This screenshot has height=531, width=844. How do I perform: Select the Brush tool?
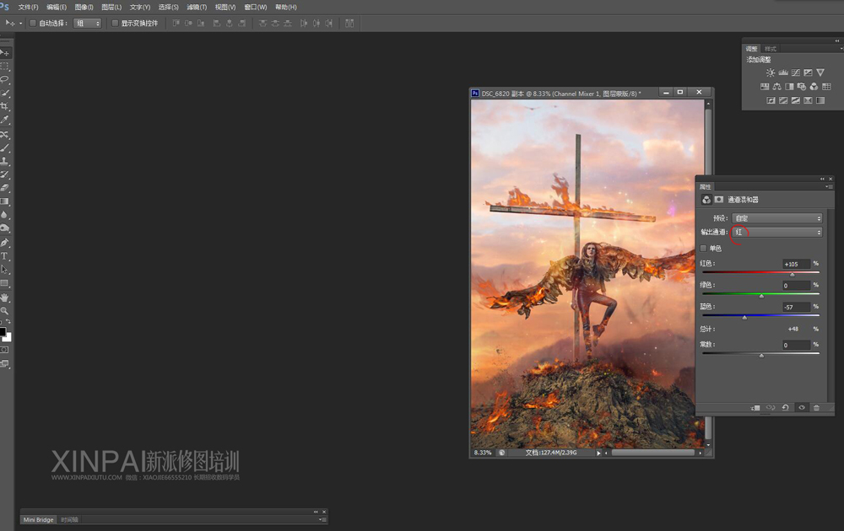tap(5, 147)
